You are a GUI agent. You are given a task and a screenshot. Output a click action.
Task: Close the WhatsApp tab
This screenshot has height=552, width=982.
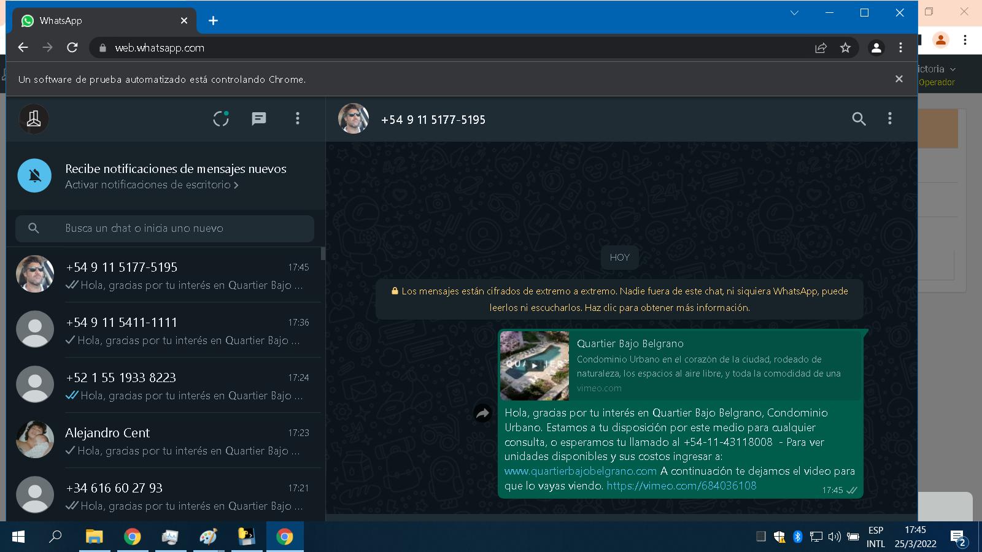[x=184, y=21]
